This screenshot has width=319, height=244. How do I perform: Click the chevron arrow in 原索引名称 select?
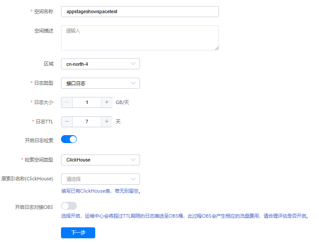click(x=133, y=179)
